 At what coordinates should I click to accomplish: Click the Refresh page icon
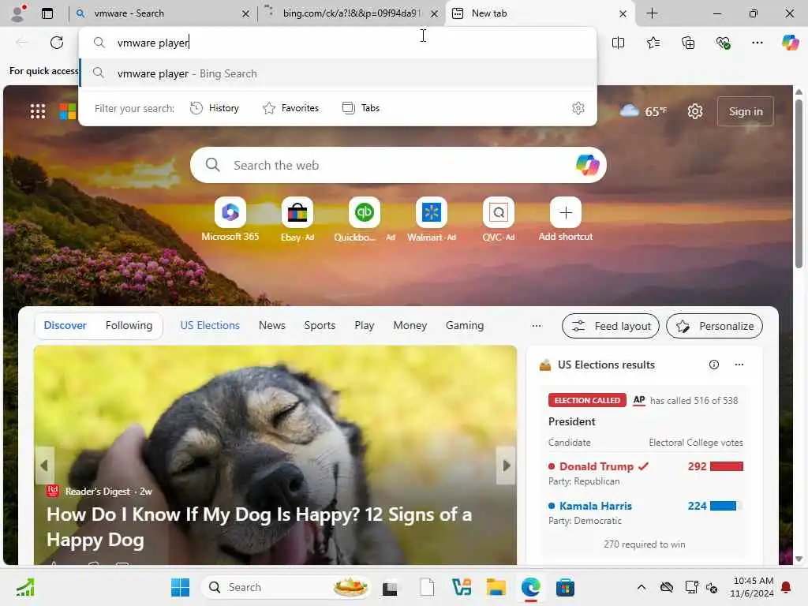(x=57, y=43)
